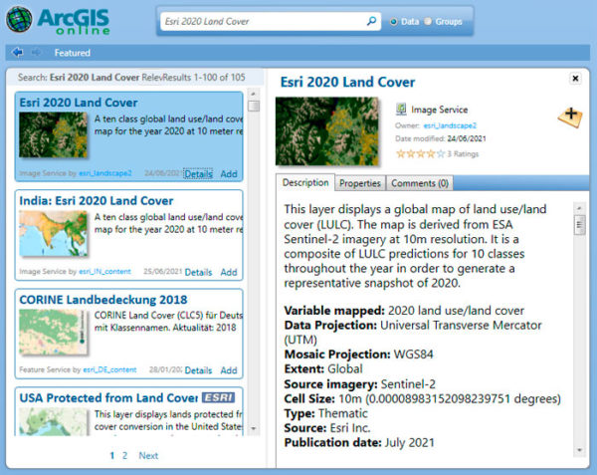597x475 pixels.
Task: Click the esri_DE_content owner link
Action: pos(109,369)
